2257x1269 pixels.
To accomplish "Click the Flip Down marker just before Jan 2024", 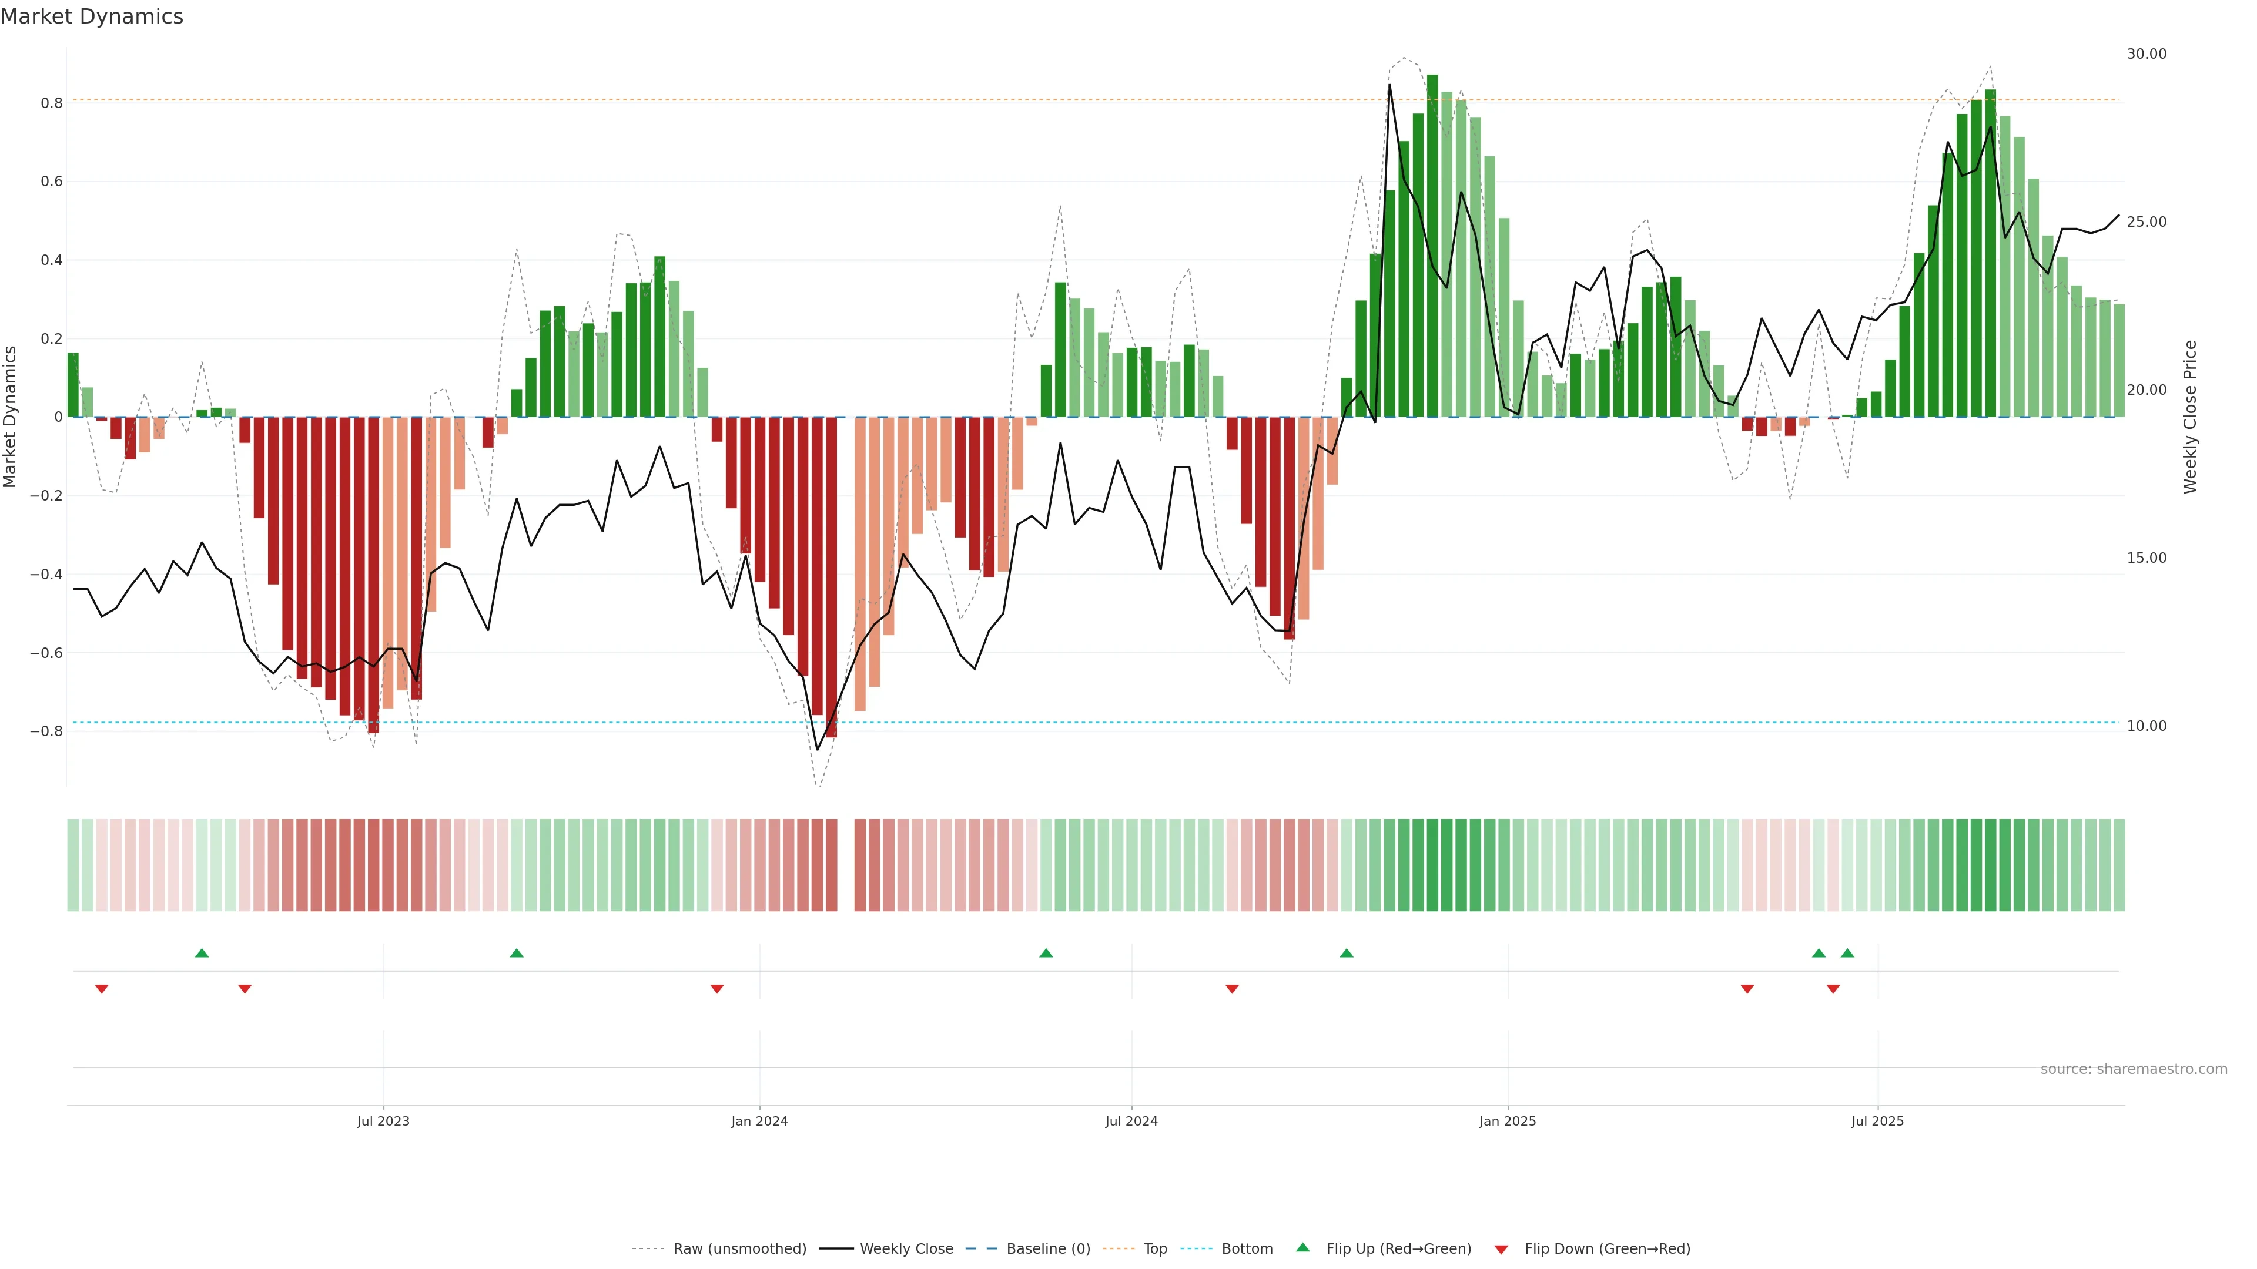I will pos(716,989).
